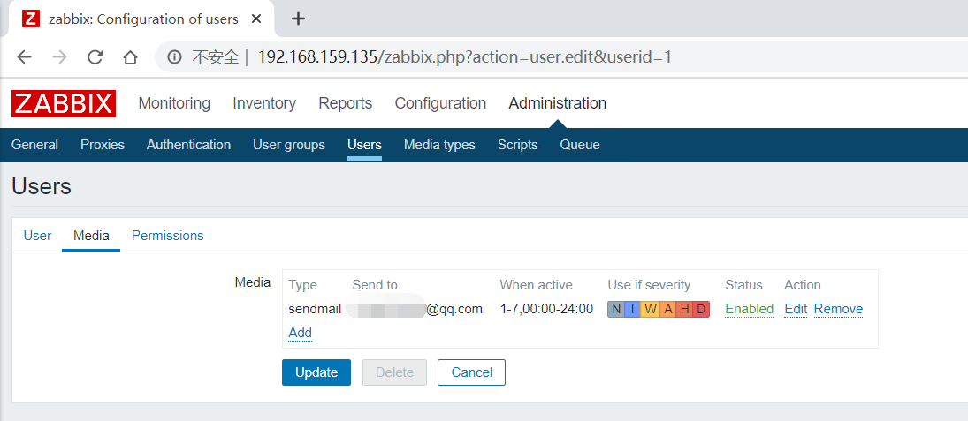Open the Reports menu

[x=345, y=103]
